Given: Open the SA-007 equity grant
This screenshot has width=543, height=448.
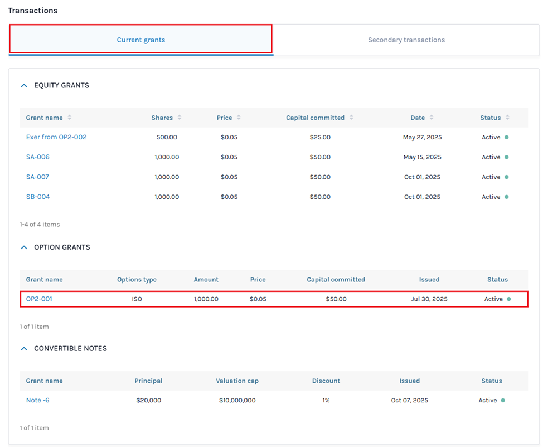Looking at the screenshot, I should pos(37,177).
